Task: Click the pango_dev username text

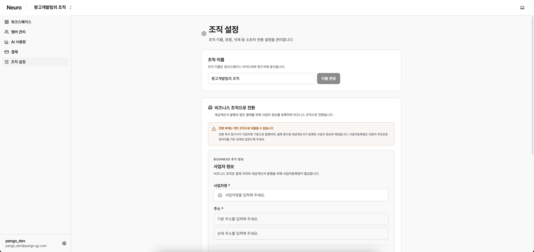Action: [15, 241]
